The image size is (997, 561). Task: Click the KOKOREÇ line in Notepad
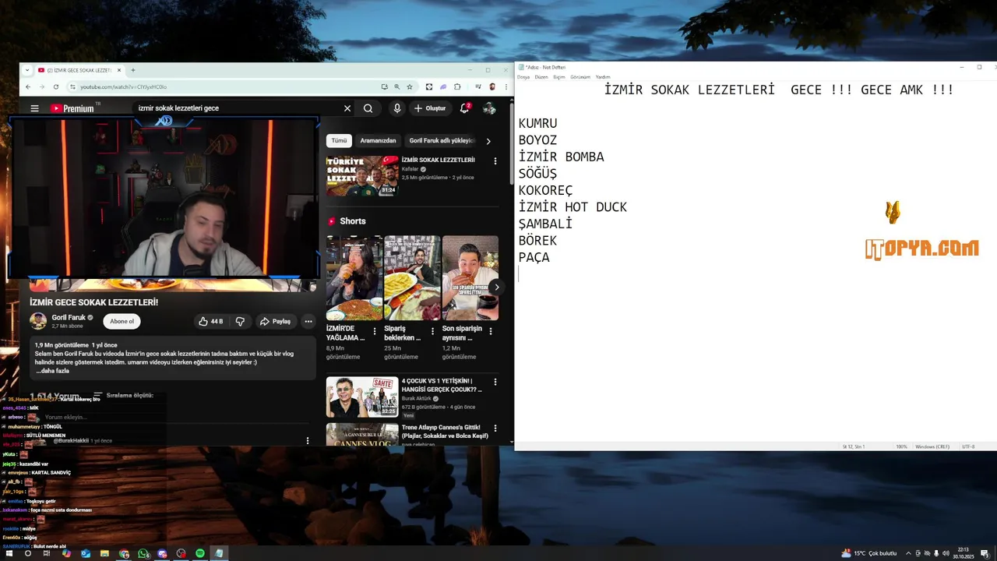tap(546, 190)
